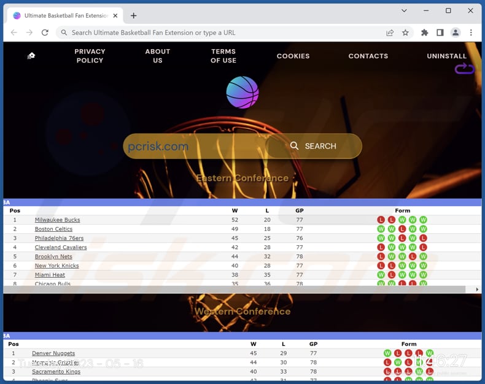The width and height of the screenshot is (485, 384).
Task: Open the About Us page
Action: coord(157,56)
